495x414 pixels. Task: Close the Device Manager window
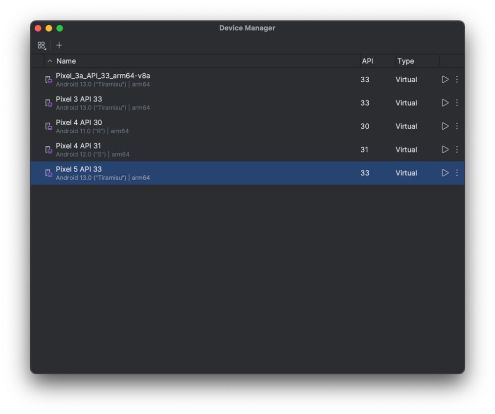pos(38,28)
